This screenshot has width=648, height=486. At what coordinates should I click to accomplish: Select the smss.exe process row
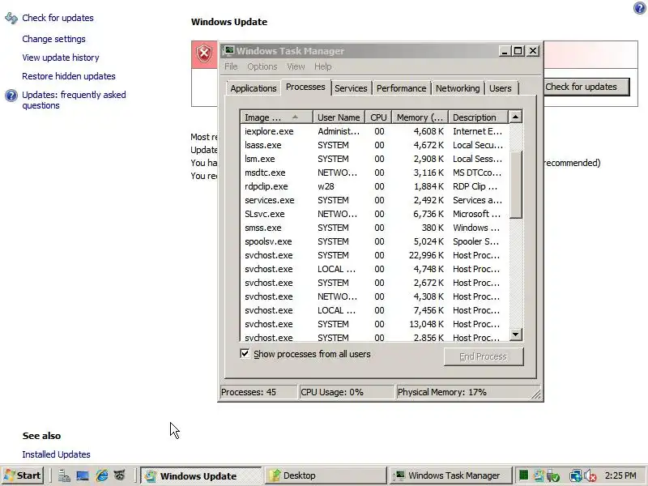point(374,228)
